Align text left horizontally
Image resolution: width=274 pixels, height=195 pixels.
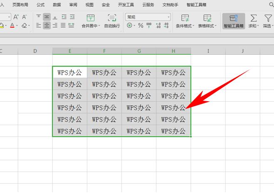click(x=38, y=26)
